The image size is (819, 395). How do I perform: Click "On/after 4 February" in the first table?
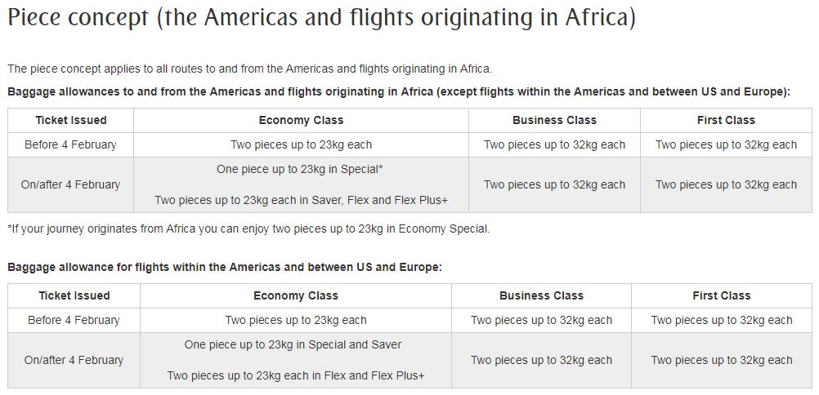click(x=71, y=184)
